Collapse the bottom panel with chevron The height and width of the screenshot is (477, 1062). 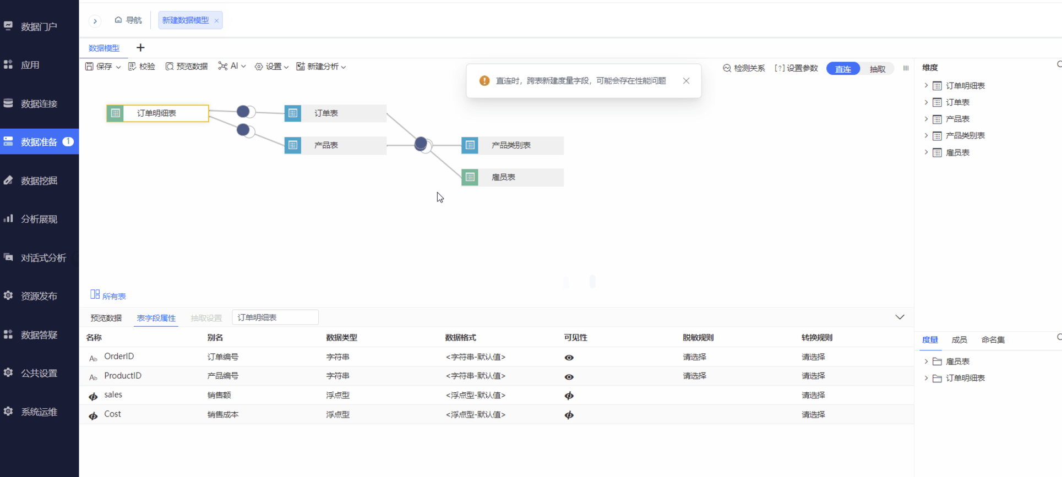pos(900,317)
